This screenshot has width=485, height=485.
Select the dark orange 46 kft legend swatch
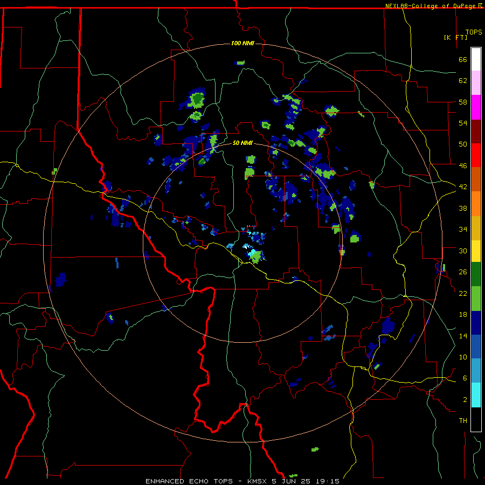(x=476, y=179)
